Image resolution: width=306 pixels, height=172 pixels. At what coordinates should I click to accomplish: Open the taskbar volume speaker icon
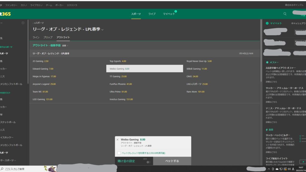click(289, 169)
